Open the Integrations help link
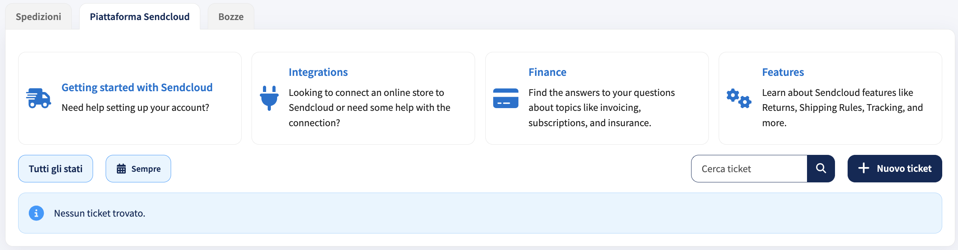Screen dimensions: 958x250 pyautogui.click(x=318, y=72)
